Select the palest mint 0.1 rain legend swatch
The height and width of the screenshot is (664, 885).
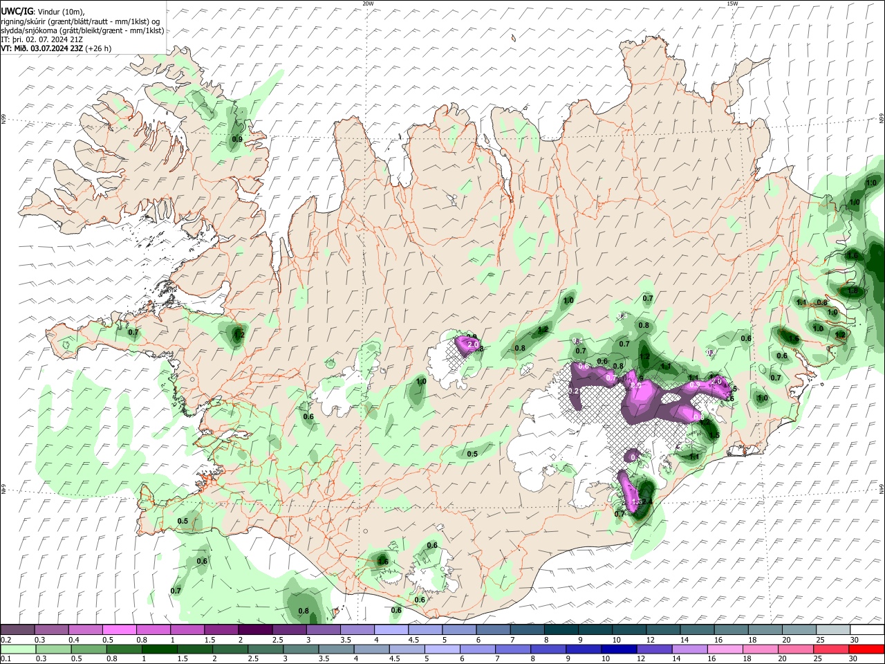[x=18, y=649]
